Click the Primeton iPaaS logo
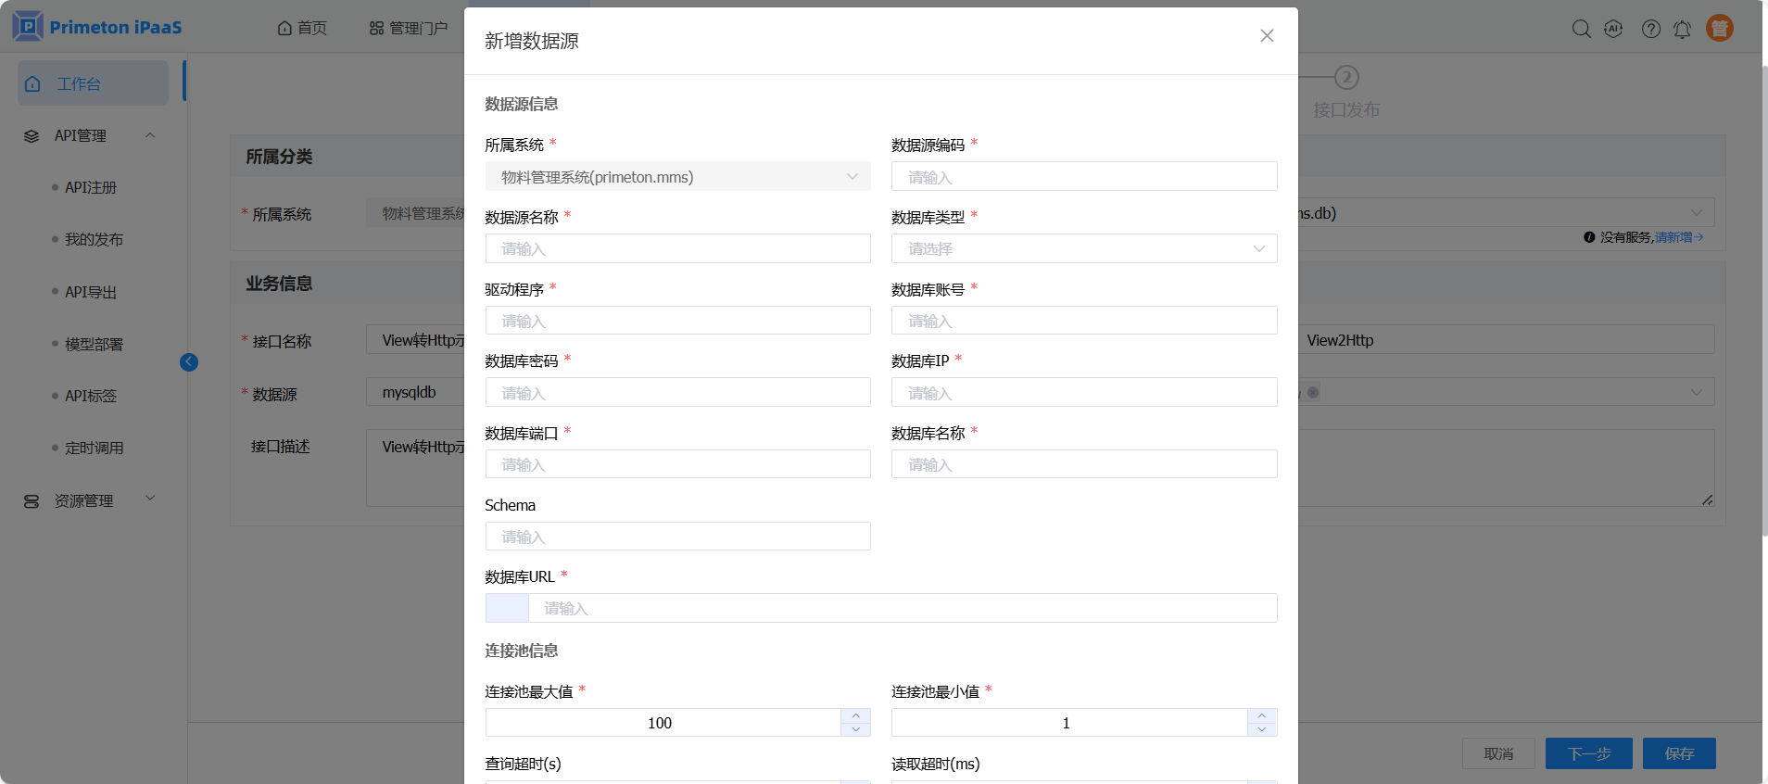 coord(97,27)
